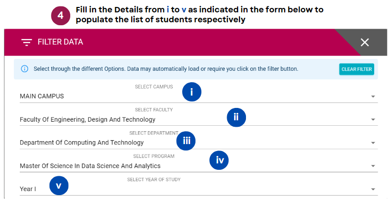Expand the Select Campus dropdown arrow

373,97
